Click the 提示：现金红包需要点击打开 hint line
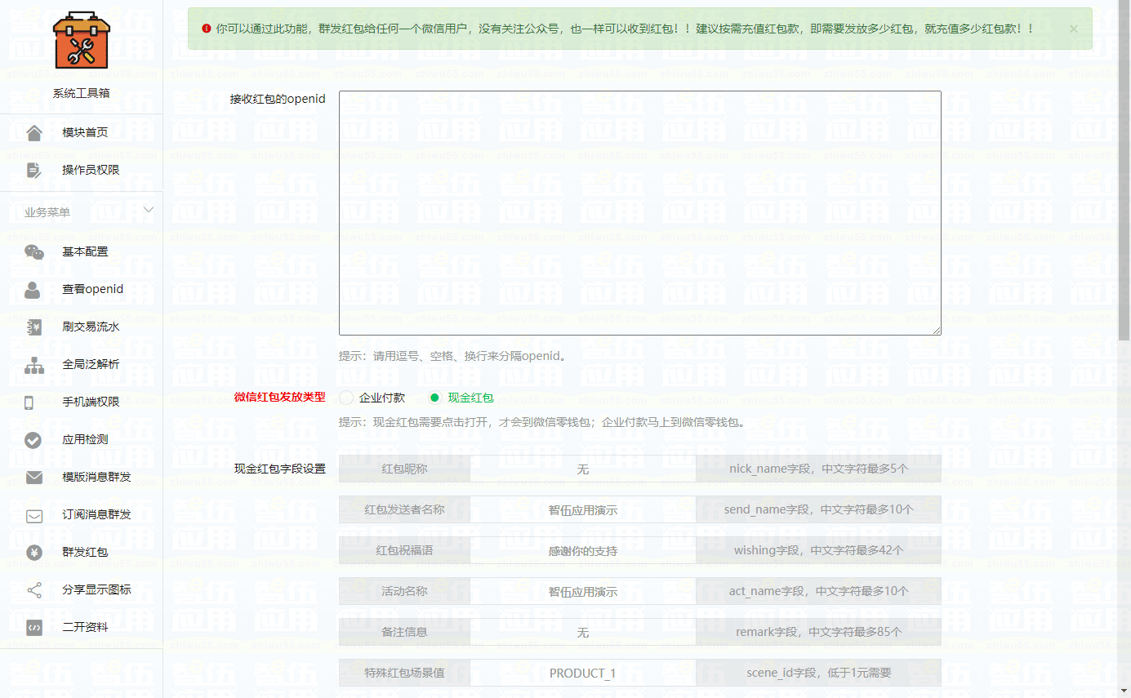 [x=542, y=423]
